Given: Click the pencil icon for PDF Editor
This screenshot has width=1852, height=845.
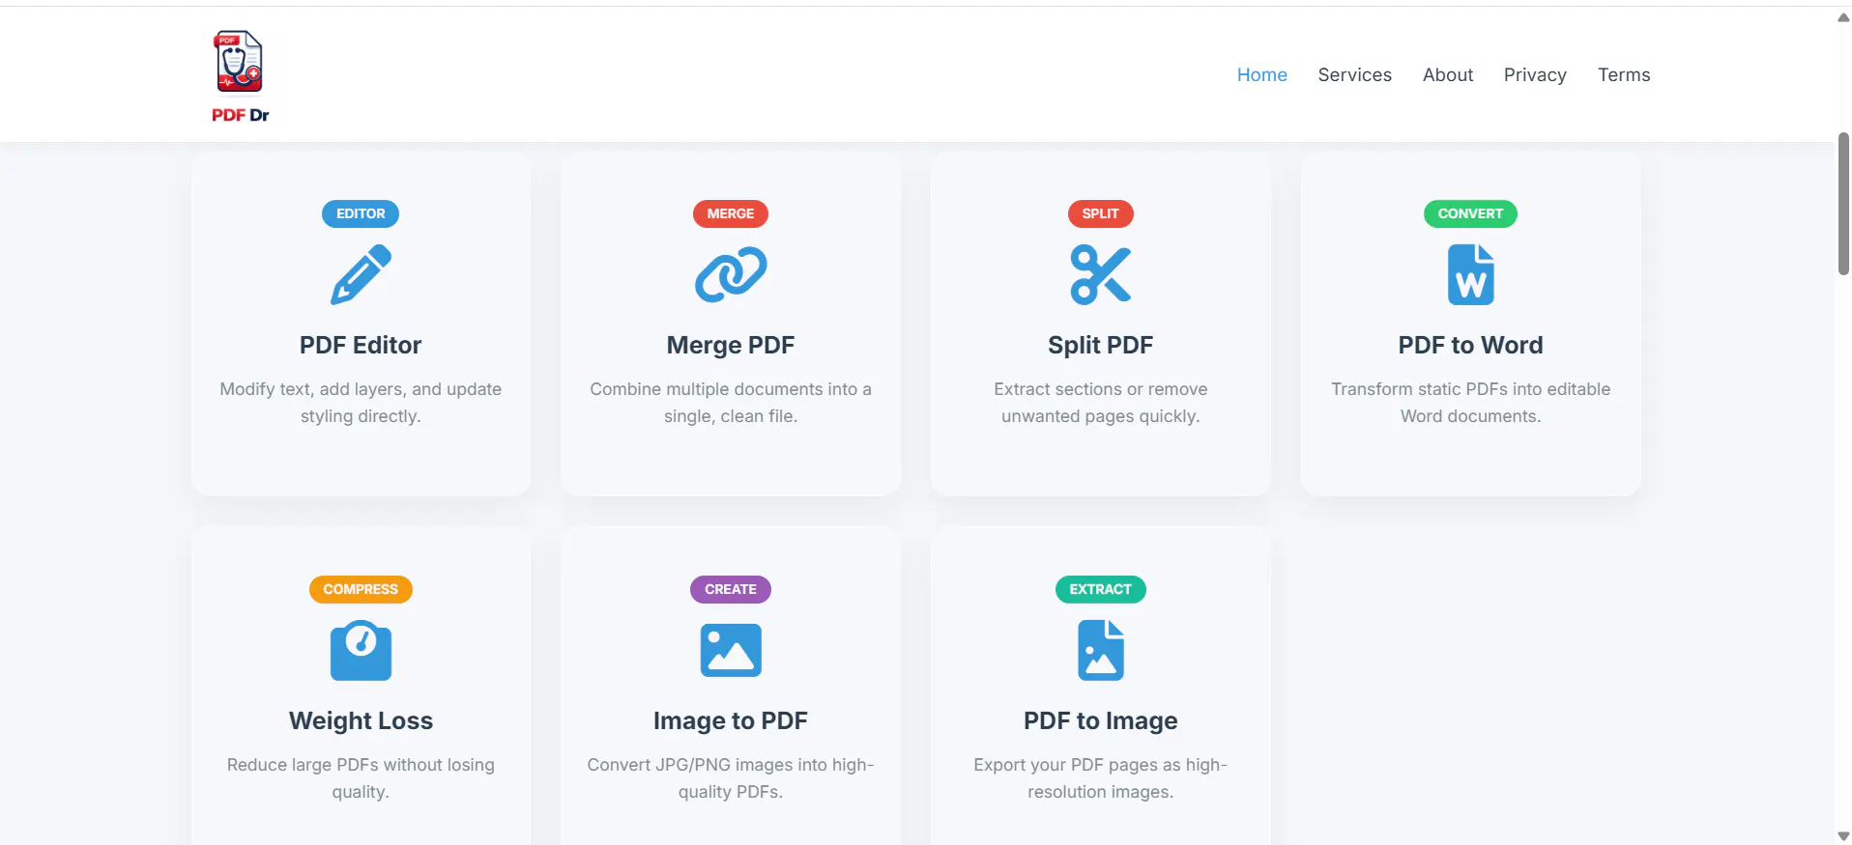Looking at the screenshot, I should coord(361,274).
